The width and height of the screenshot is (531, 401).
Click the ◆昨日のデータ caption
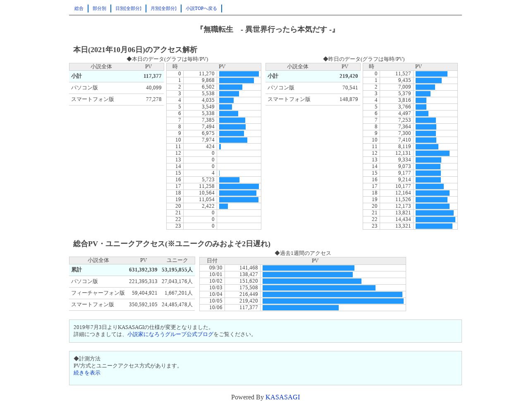click(x=364, y=59)
